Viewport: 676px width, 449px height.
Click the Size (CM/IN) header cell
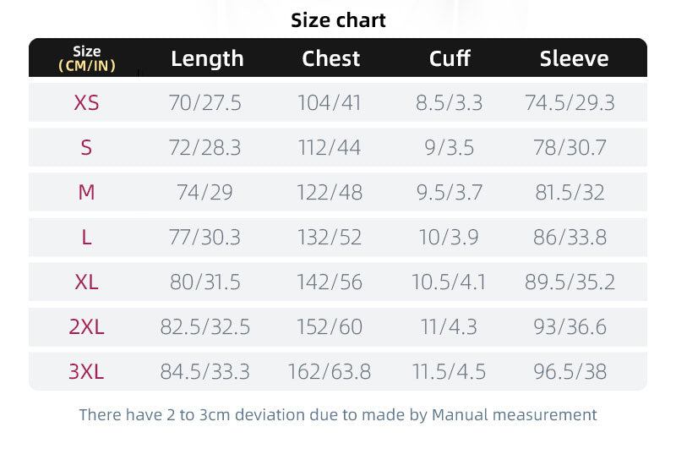86,58
